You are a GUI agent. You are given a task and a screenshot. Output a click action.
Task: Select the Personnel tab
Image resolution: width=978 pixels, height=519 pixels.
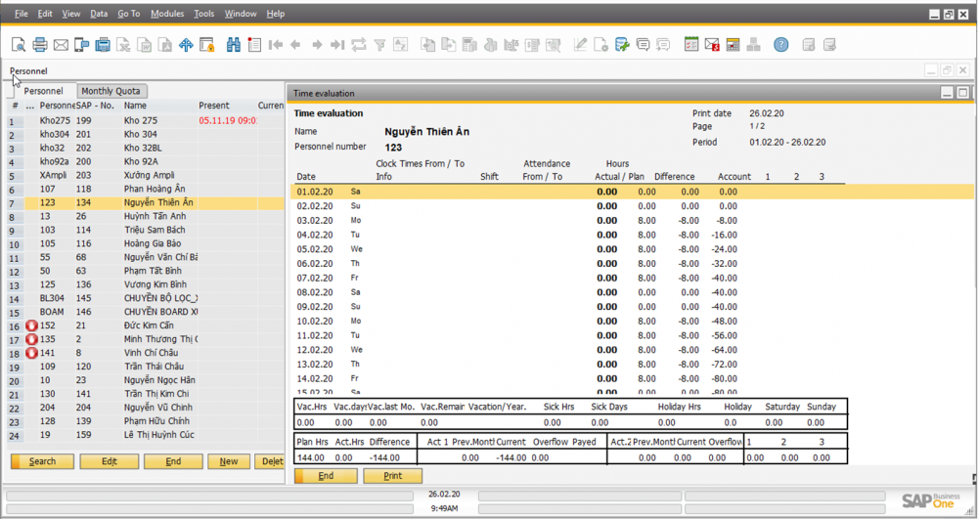coord(44,91)
